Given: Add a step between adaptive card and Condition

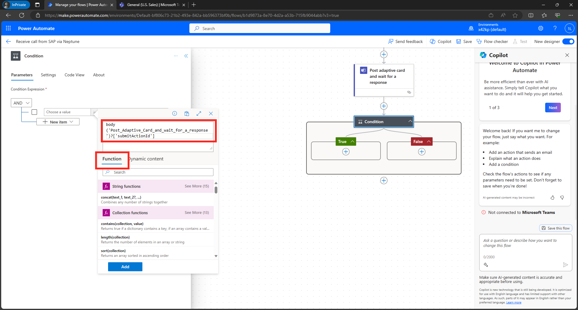Looking at the screenshot, I should [x=384, y=106].
